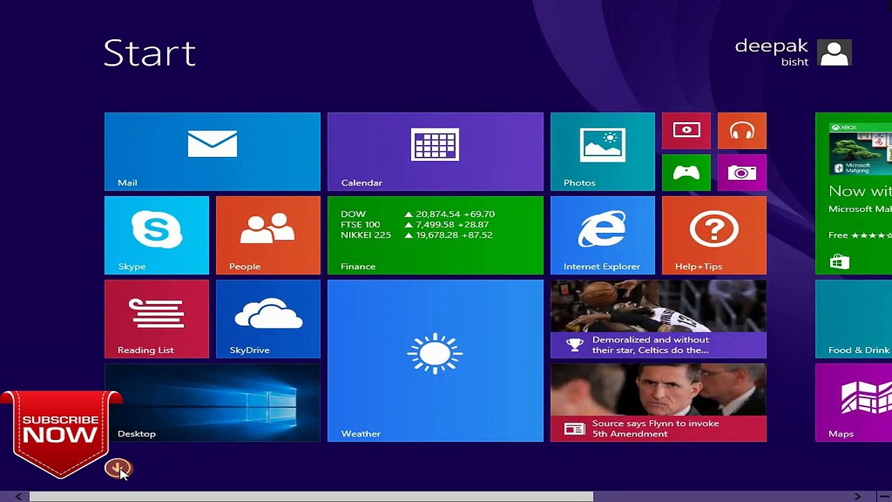Launch Skype from its tile
This screenshot has width=892, height=502.
[157, 235]
